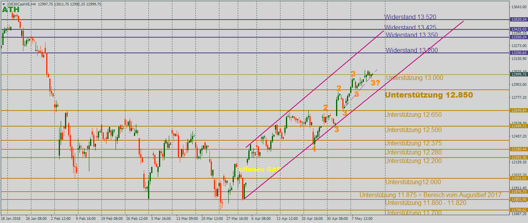Select the Widerstand 13.425 label
The width and height of the screenshot is (528, 223).
(410, 27)
